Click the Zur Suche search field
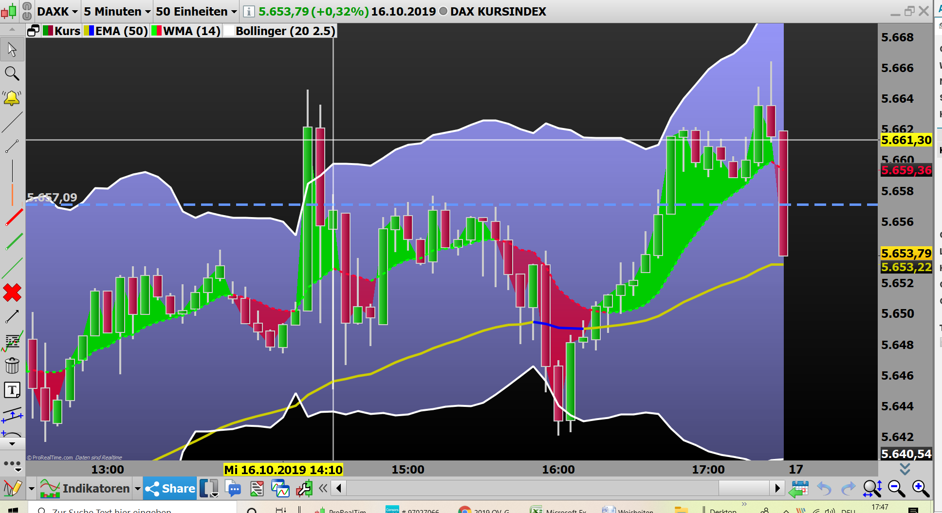Image resolution: width=942 pixels, height=513 pixels. click(x=122, y=510)
